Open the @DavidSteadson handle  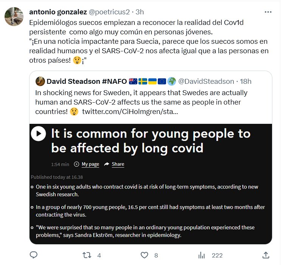(x=205, y=81)
